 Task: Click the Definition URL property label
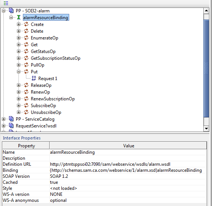coord(17,164)
